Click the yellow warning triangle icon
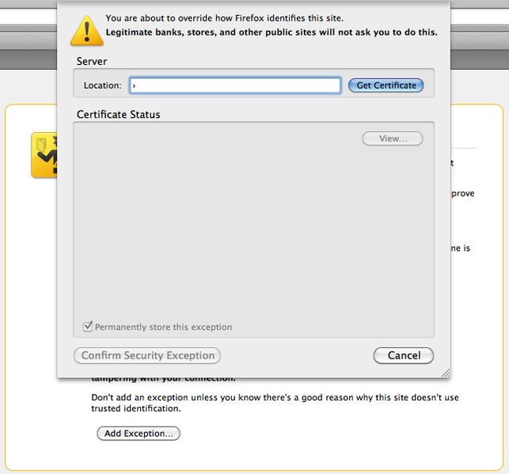Image resolution: width=509 pixels, height=474 pixels. point(85,28)
